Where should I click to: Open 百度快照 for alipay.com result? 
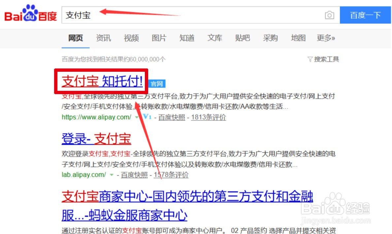click(172, 117)
